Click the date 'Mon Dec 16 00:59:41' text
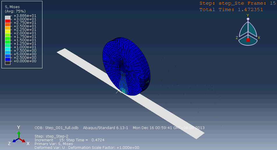The height and width of the screenshot is (150, 277). pos(153,128)
